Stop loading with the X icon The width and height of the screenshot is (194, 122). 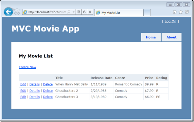(90, 12)
